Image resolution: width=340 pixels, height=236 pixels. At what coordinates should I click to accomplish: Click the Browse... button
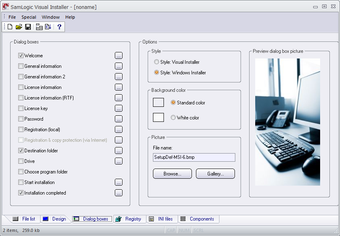(x=172, y=174)
